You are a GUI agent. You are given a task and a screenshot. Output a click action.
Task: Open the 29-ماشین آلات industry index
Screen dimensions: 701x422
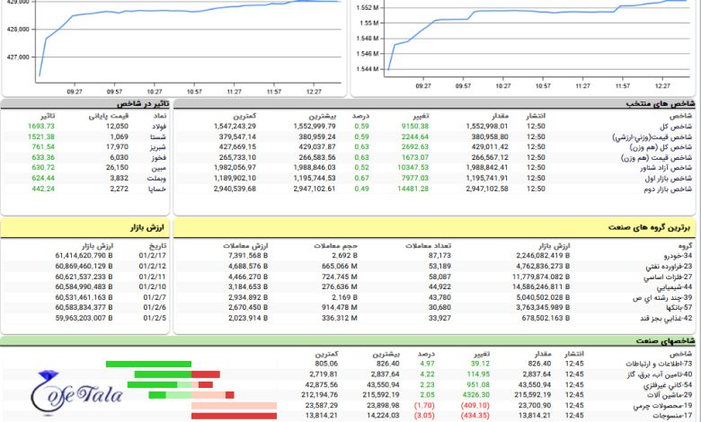(666, 395)
